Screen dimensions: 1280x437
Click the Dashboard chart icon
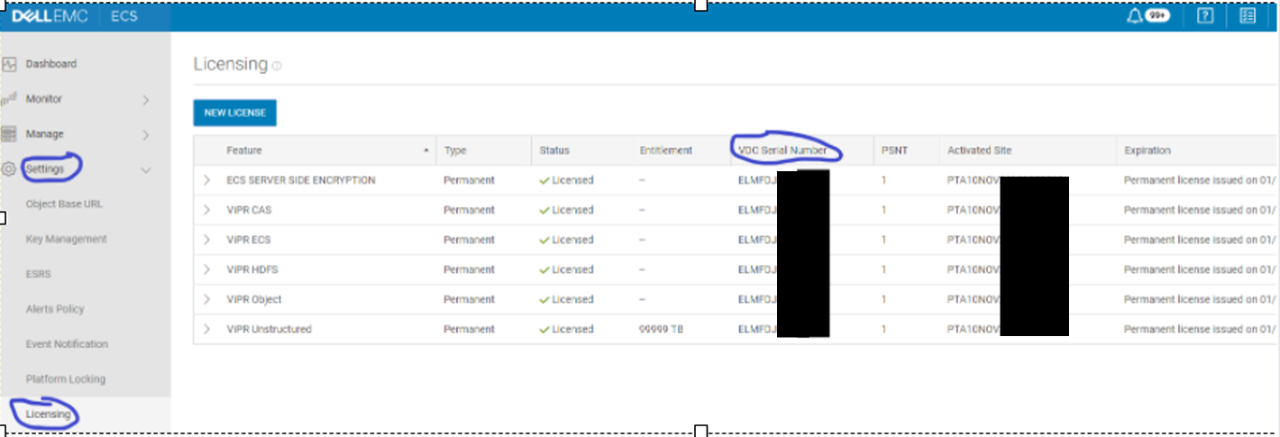(9, 64)
